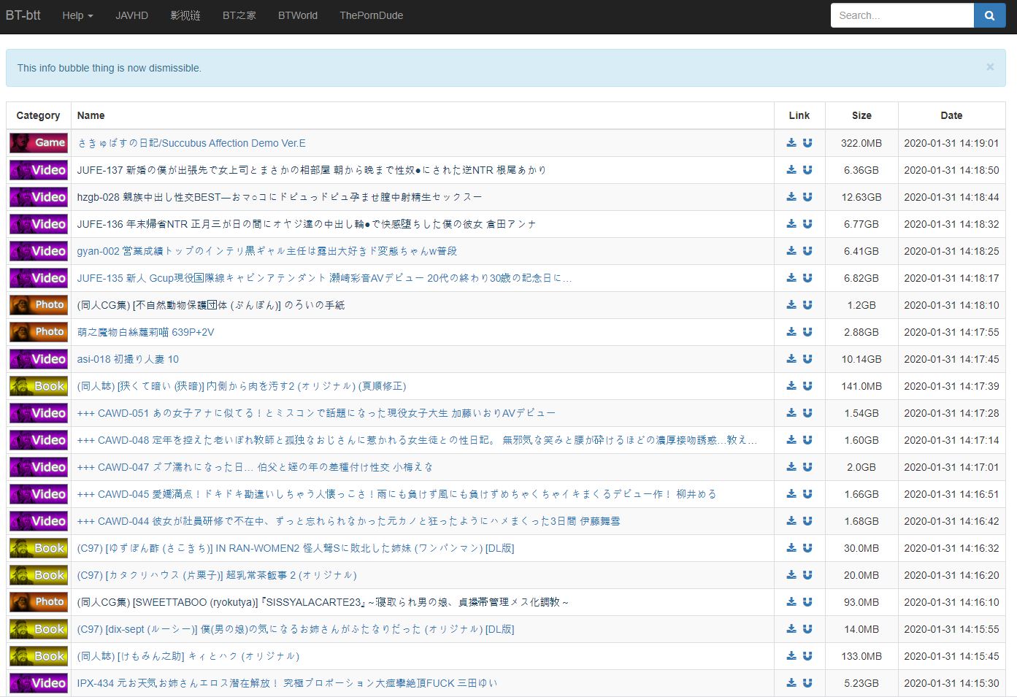Image resolution: width=1017 pixels, height=697 pixels.
Task: Open the BTWorld navigation link
Action: click(x=298, y=15)
